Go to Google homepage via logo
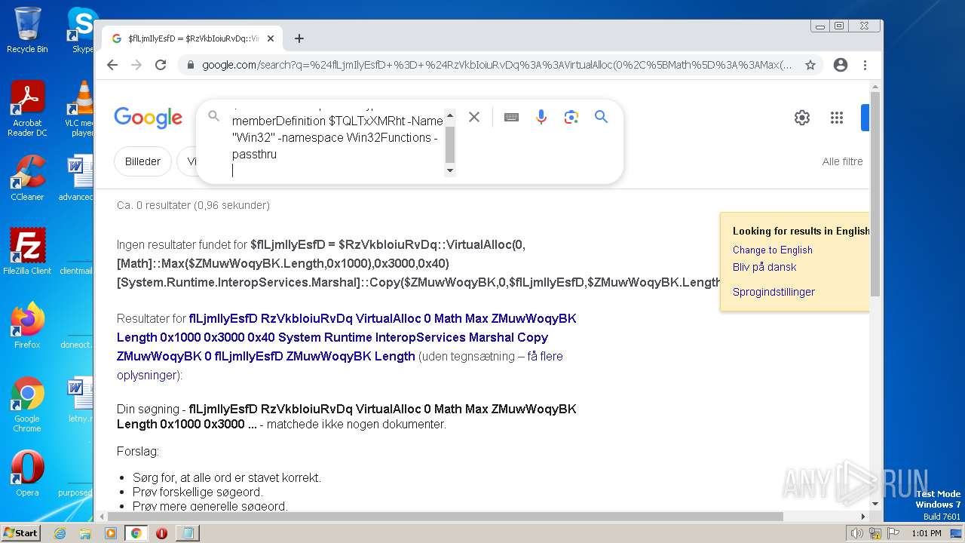 (149, 118)
